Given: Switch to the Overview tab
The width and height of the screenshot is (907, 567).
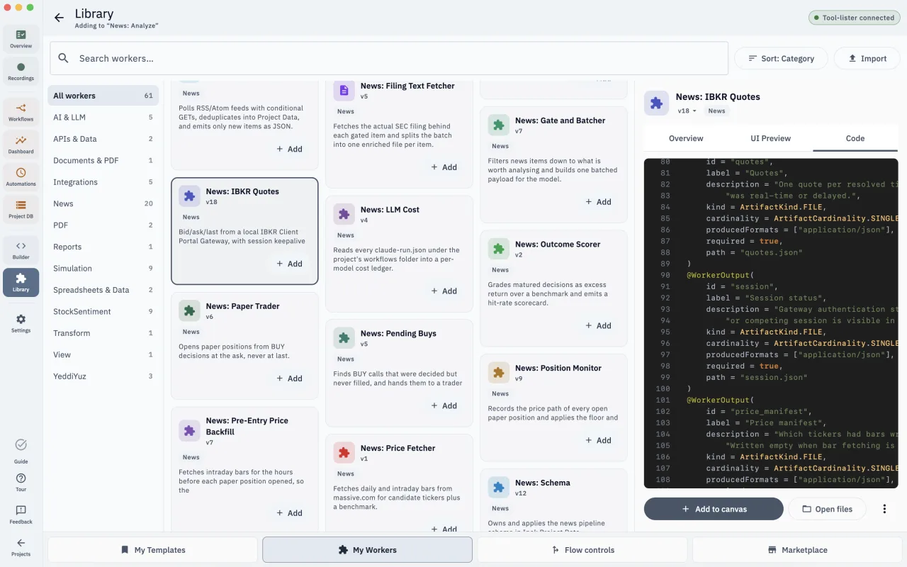Looking at the screenshot, I should click(686, 138).
